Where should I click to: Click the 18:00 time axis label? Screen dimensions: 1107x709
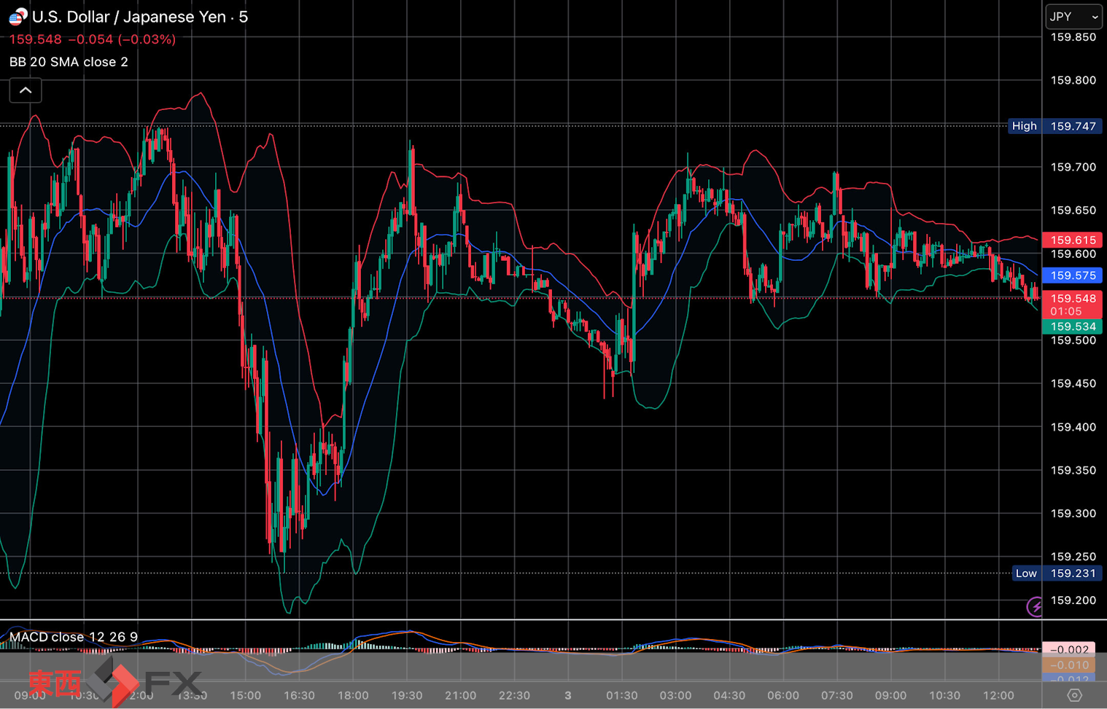353,695
